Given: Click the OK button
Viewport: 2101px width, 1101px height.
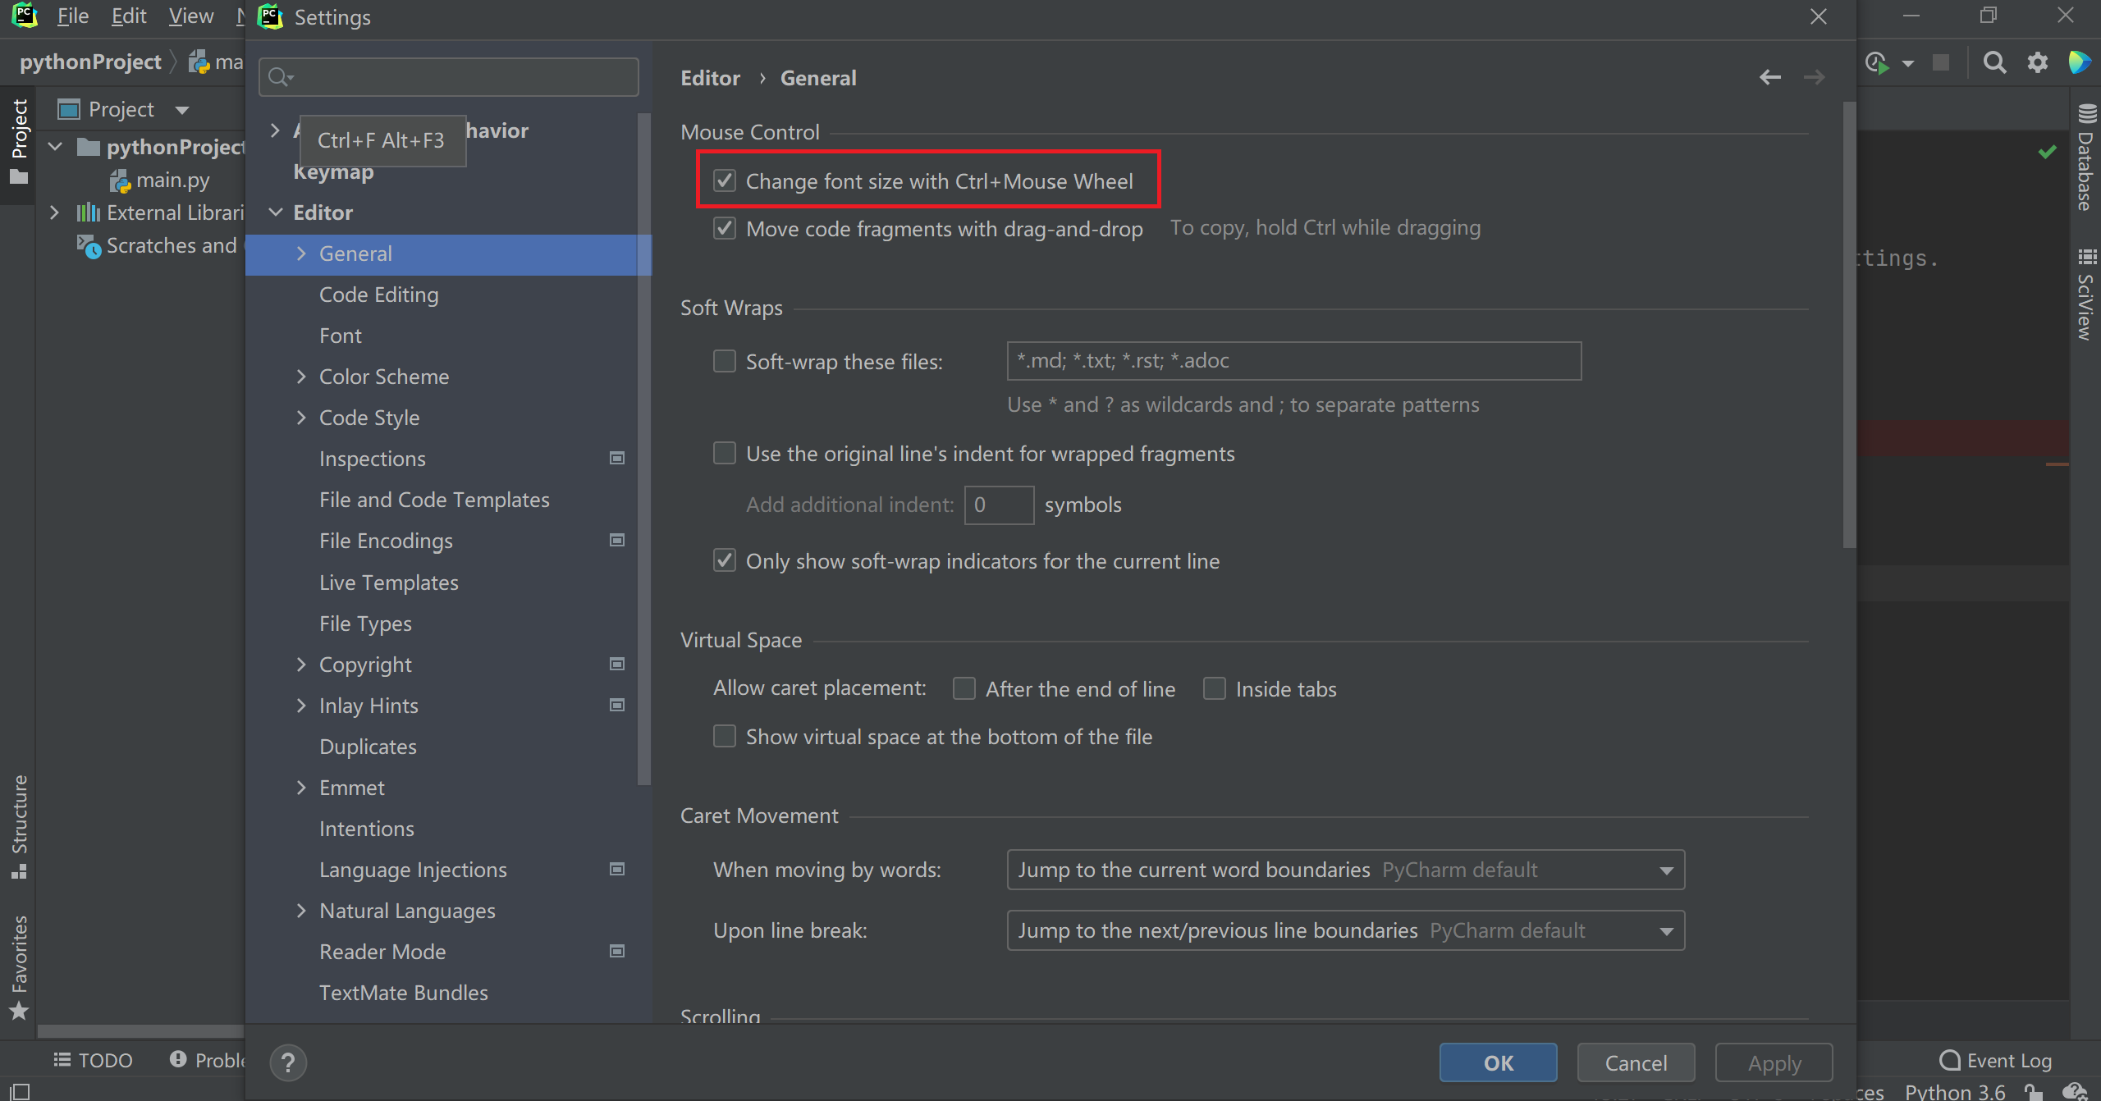Looking at the screenshot, I should pos(1498,1063).
